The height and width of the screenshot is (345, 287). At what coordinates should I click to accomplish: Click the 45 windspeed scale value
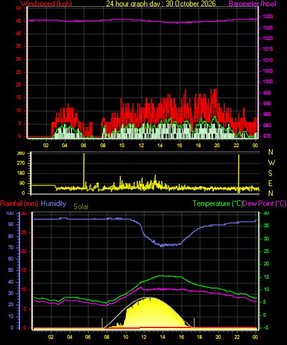(x=19, y=21)
